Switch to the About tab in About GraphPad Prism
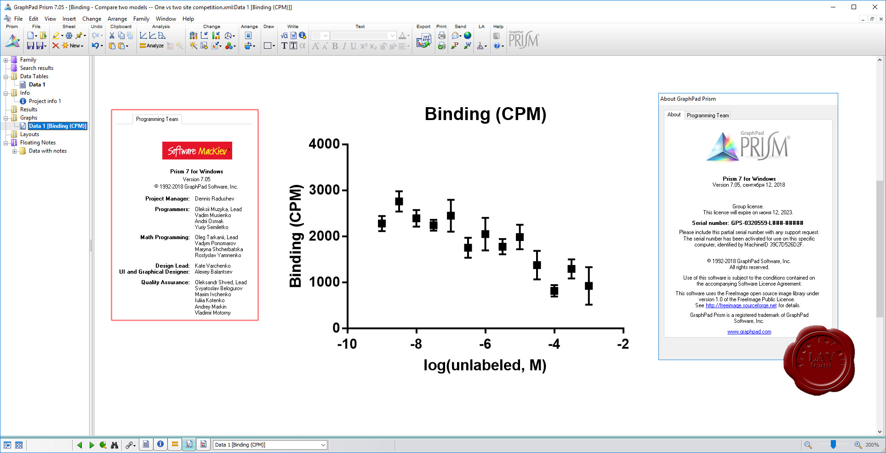Viewport: 886px width, 453px height. click(674, 115)
